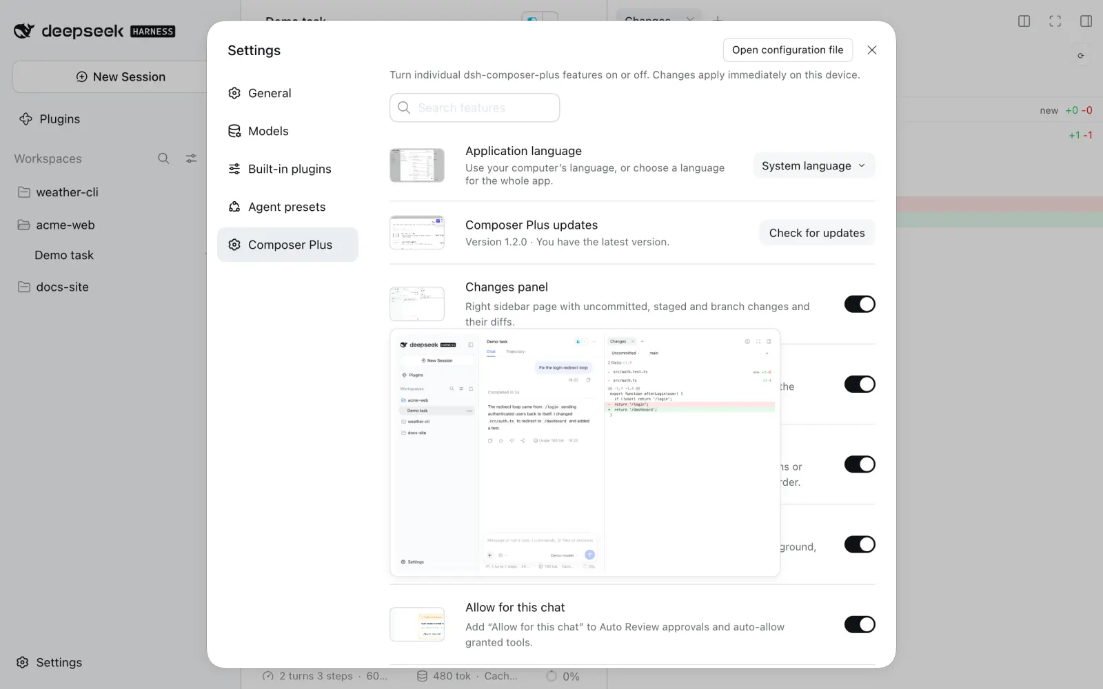Toggle the switch on the row ending "ground,"
1103x689 pixels.
[860, 544]
